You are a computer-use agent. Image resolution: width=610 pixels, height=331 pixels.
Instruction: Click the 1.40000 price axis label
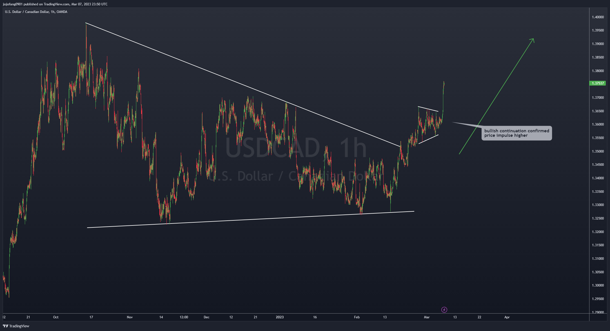[x=598, y=17]
